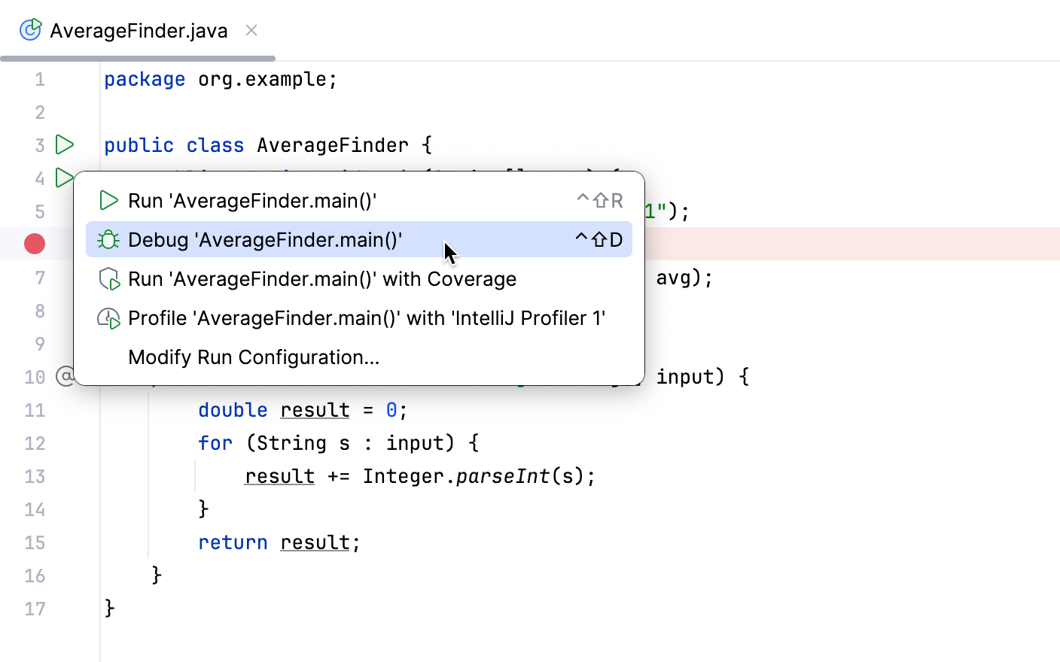Open Modify Run Configuration dialog
The width and height of the screenshot is (1060, 662).
253,357
